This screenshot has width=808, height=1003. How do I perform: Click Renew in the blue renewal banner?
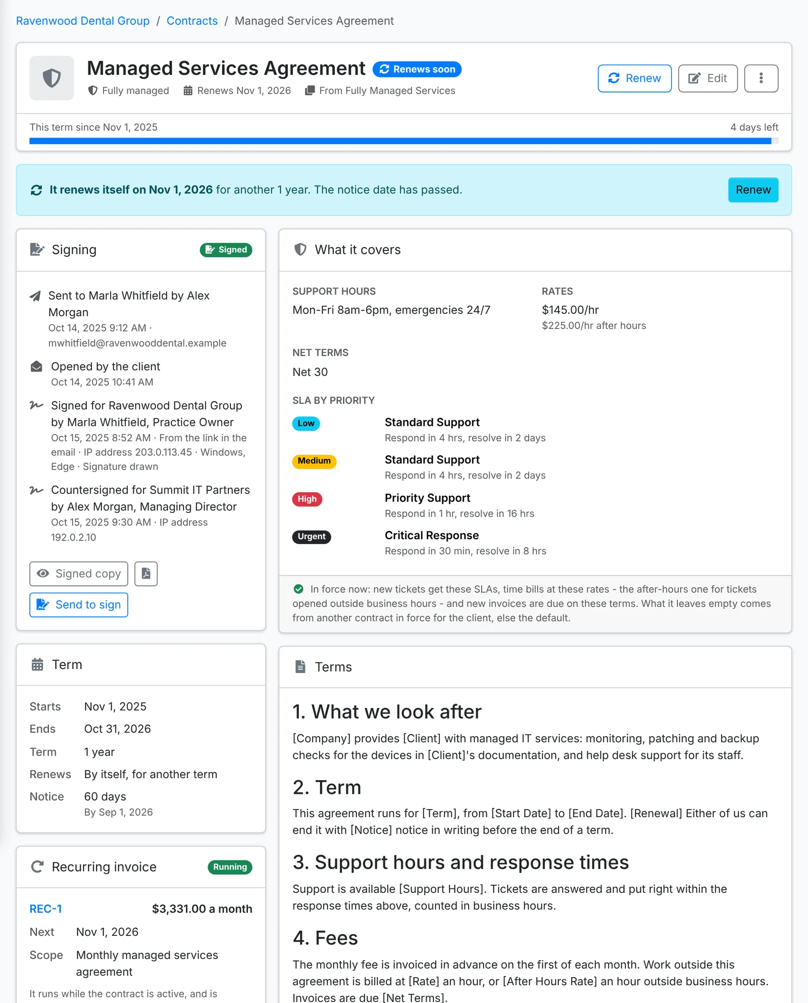[x=753, y=190]
